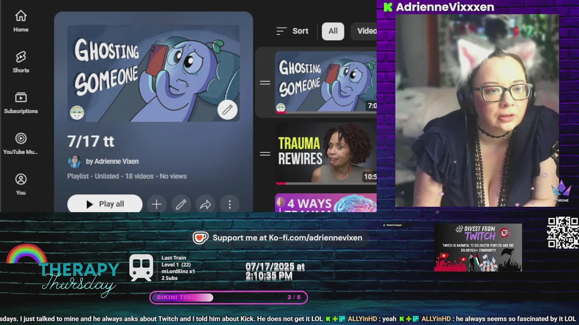This screenshot has height=325, width=579.
Task: Click the Playlist Unlisted 18 videos info text
Action: [127, 176]
